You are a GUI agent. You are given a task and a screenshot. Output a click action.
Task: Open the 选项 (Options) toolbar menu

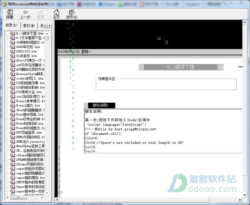pyautogui.click(x=72, y=14)
